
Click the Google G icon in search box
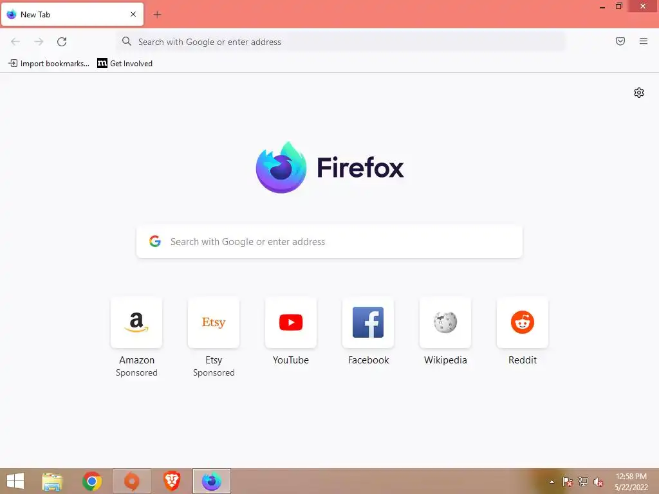(x=155, y=241)
